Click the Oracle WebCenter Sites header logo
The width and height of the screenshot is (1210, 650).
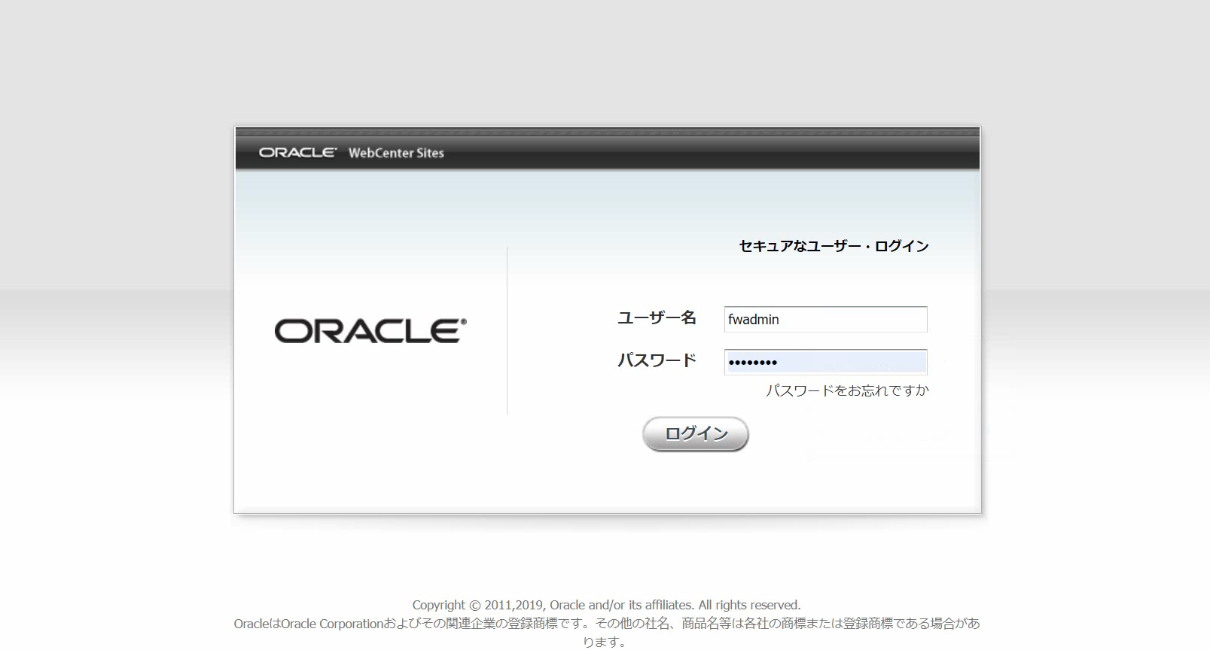[352, 153]
